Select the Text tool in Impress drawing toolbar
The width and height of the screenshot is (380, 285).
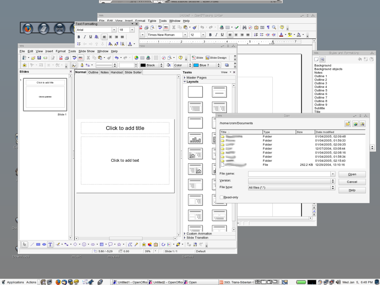pyautogui.click(x=50, y=245)
